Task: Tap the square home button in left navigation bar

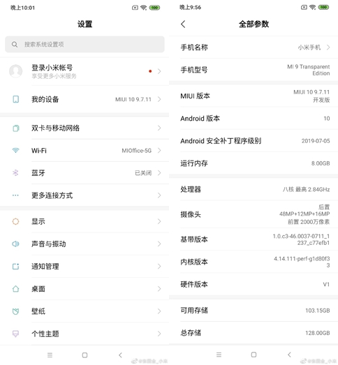Action: 84,355
